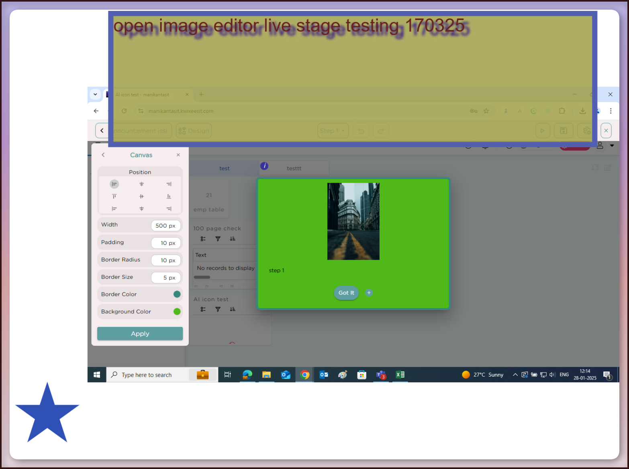Click the horizontal scrollbar under No records
629x469 pixels.
(x=202, y=277)
